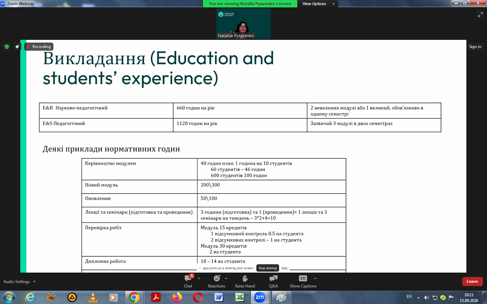Launch Firefox from the taskbar
The image size is (487, 304).
pyautogui.click(x=177, y=298)
